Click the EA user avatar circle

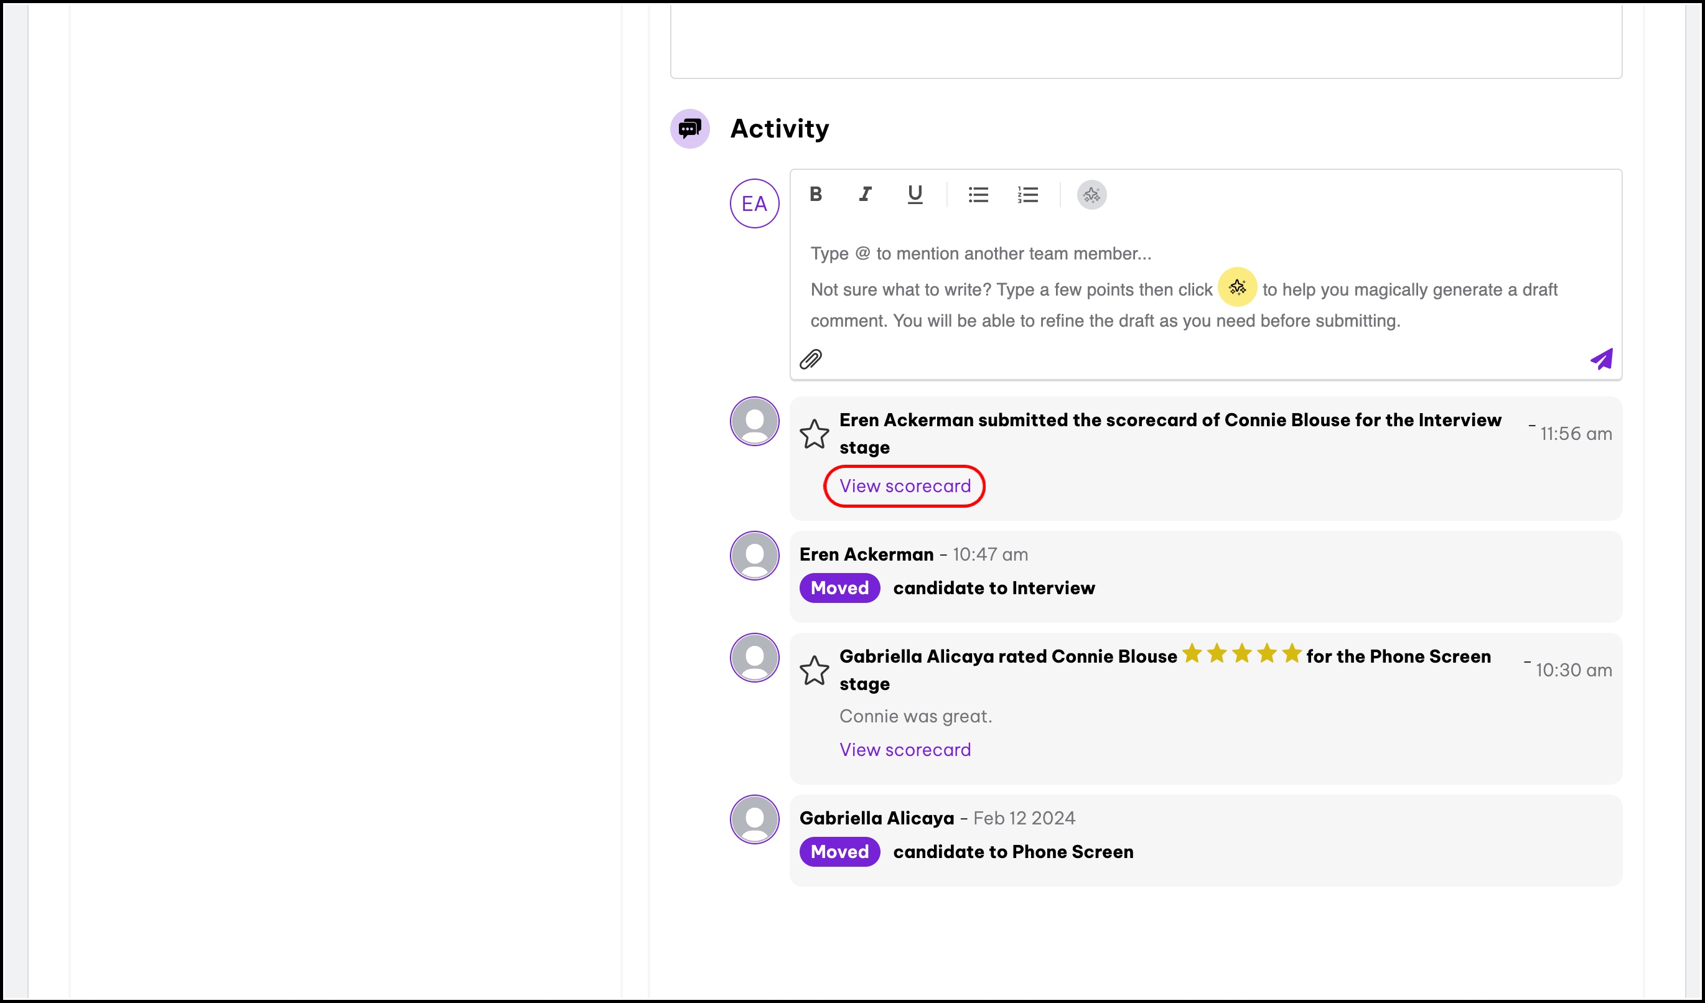(x=754, y=203)
